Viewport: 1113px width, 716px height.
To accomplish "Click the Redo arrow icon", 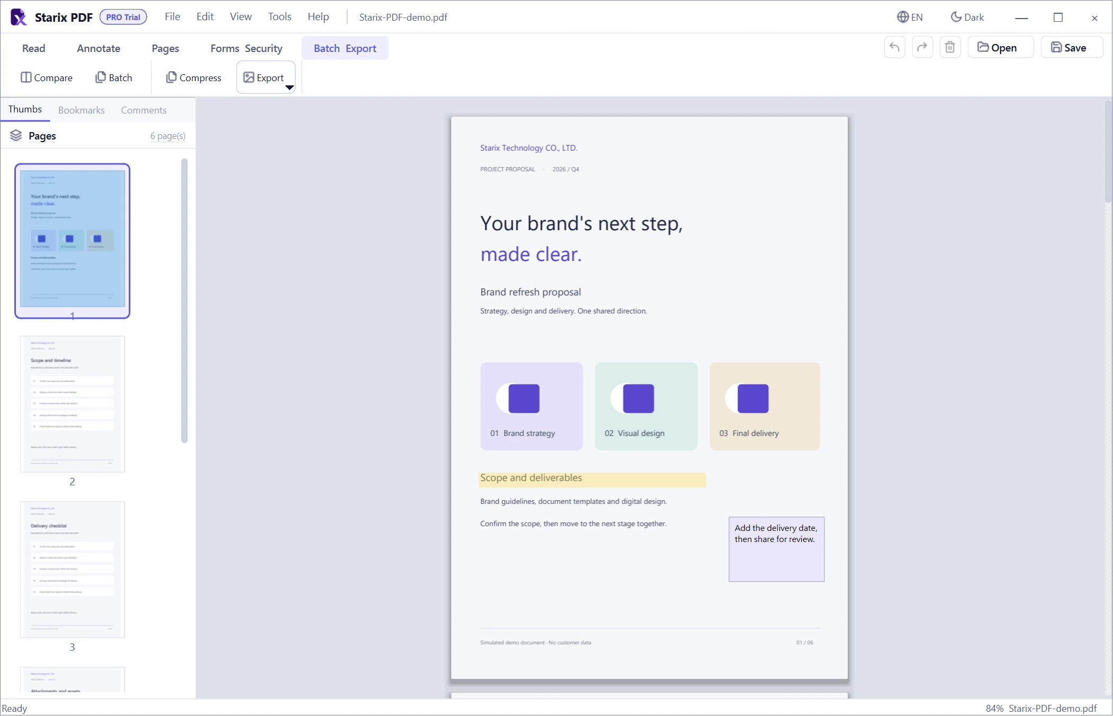I will [922, 48].
